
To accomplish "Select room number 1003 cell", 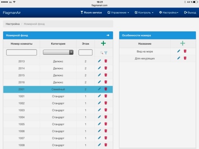I will pos(21,110).
